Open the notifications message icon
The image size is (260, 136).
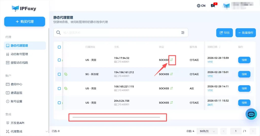click(213, 6)
